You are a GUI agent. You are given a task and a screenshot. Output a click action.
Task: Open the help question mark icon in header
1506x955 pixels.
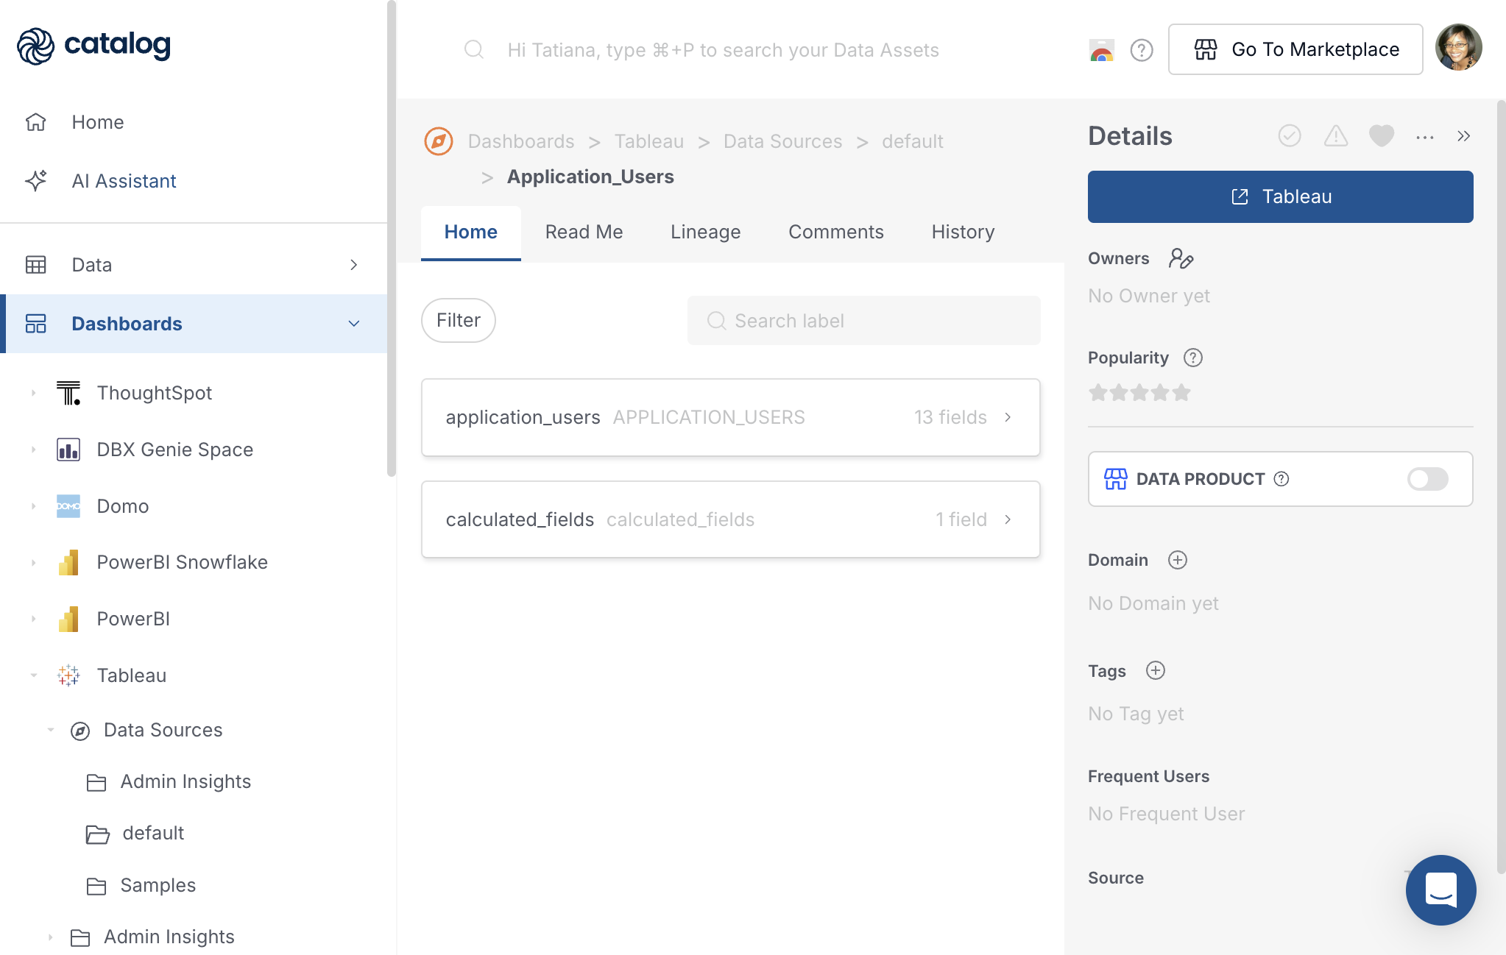(x=1142, y=50)
